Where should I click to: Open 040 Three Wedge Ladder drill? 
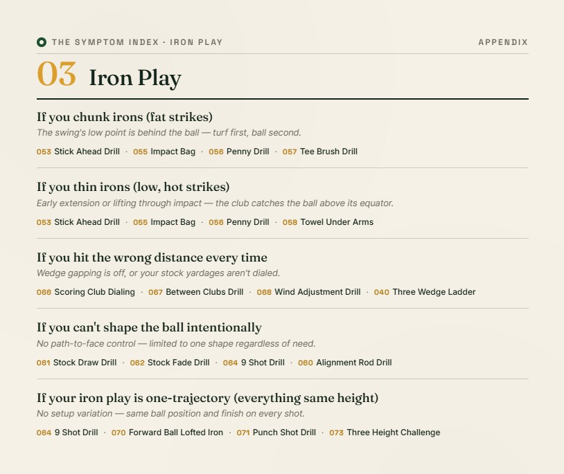pyautogui.click(x=425, y=292)
